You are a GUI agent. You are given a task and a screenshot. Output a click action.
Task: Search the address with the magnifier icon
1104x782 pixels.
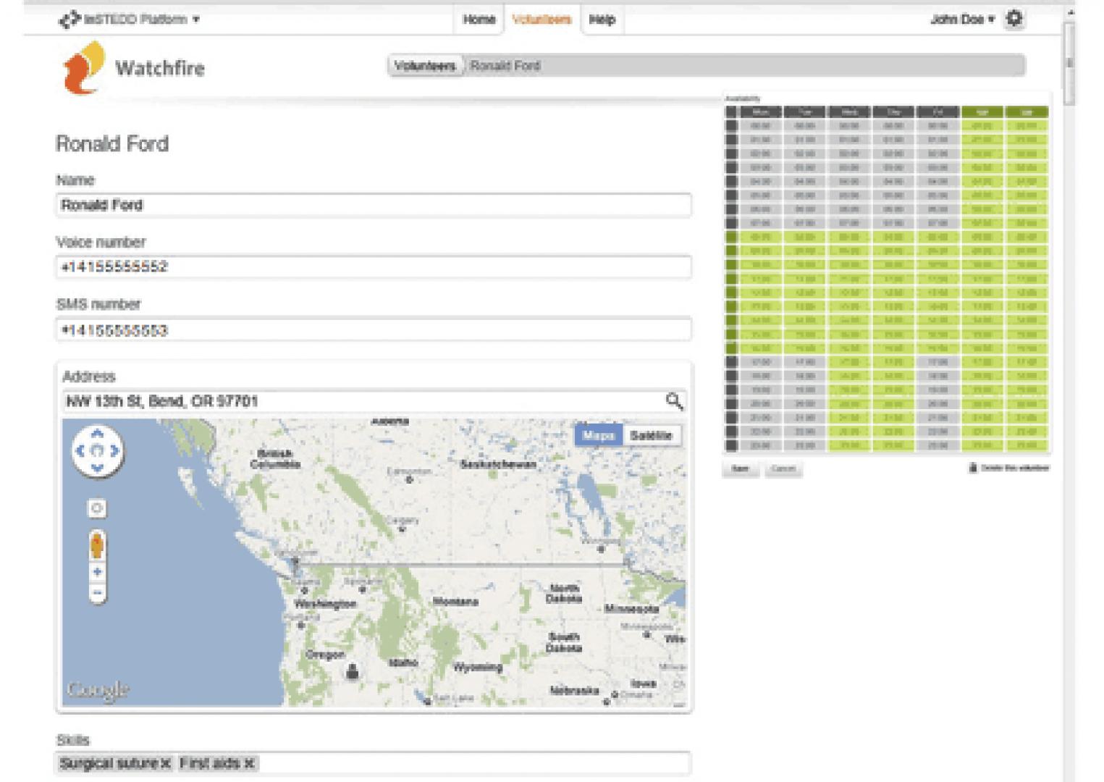[x=674, y=401]
